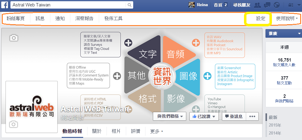
Task: Open the 通知 tab
Action: (60, 18)
